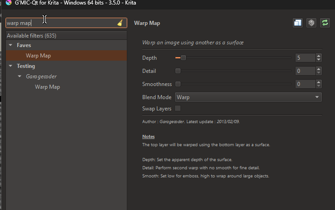Select Warp Map under Garagecoder
This screenshot has width=335, height=210.
47,87
